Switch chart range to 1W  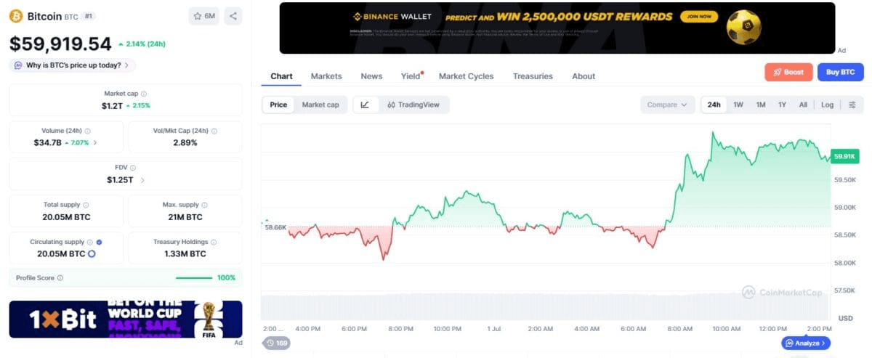pos(738,105)
